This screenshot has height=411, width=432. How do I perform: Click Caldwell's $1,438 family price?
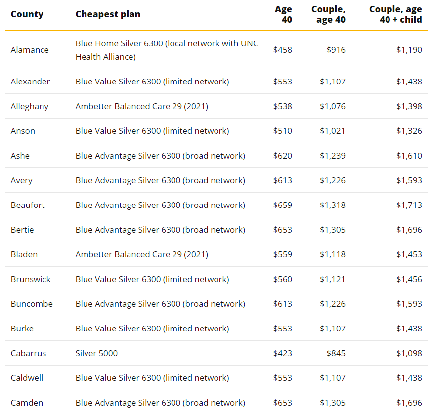tap(409, 378)
